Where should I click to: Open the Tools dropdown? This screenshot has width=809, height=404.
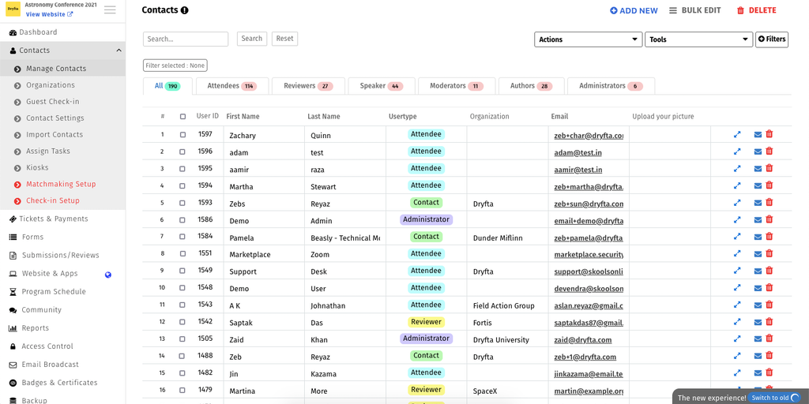[698, 39]
